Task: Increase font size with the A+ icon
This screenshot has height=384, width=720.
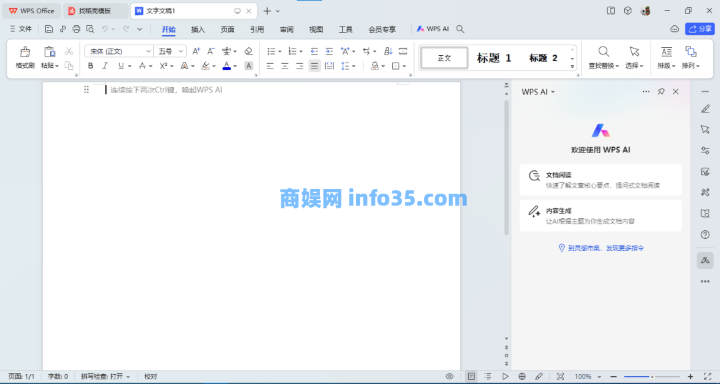Action: [196, 51]
